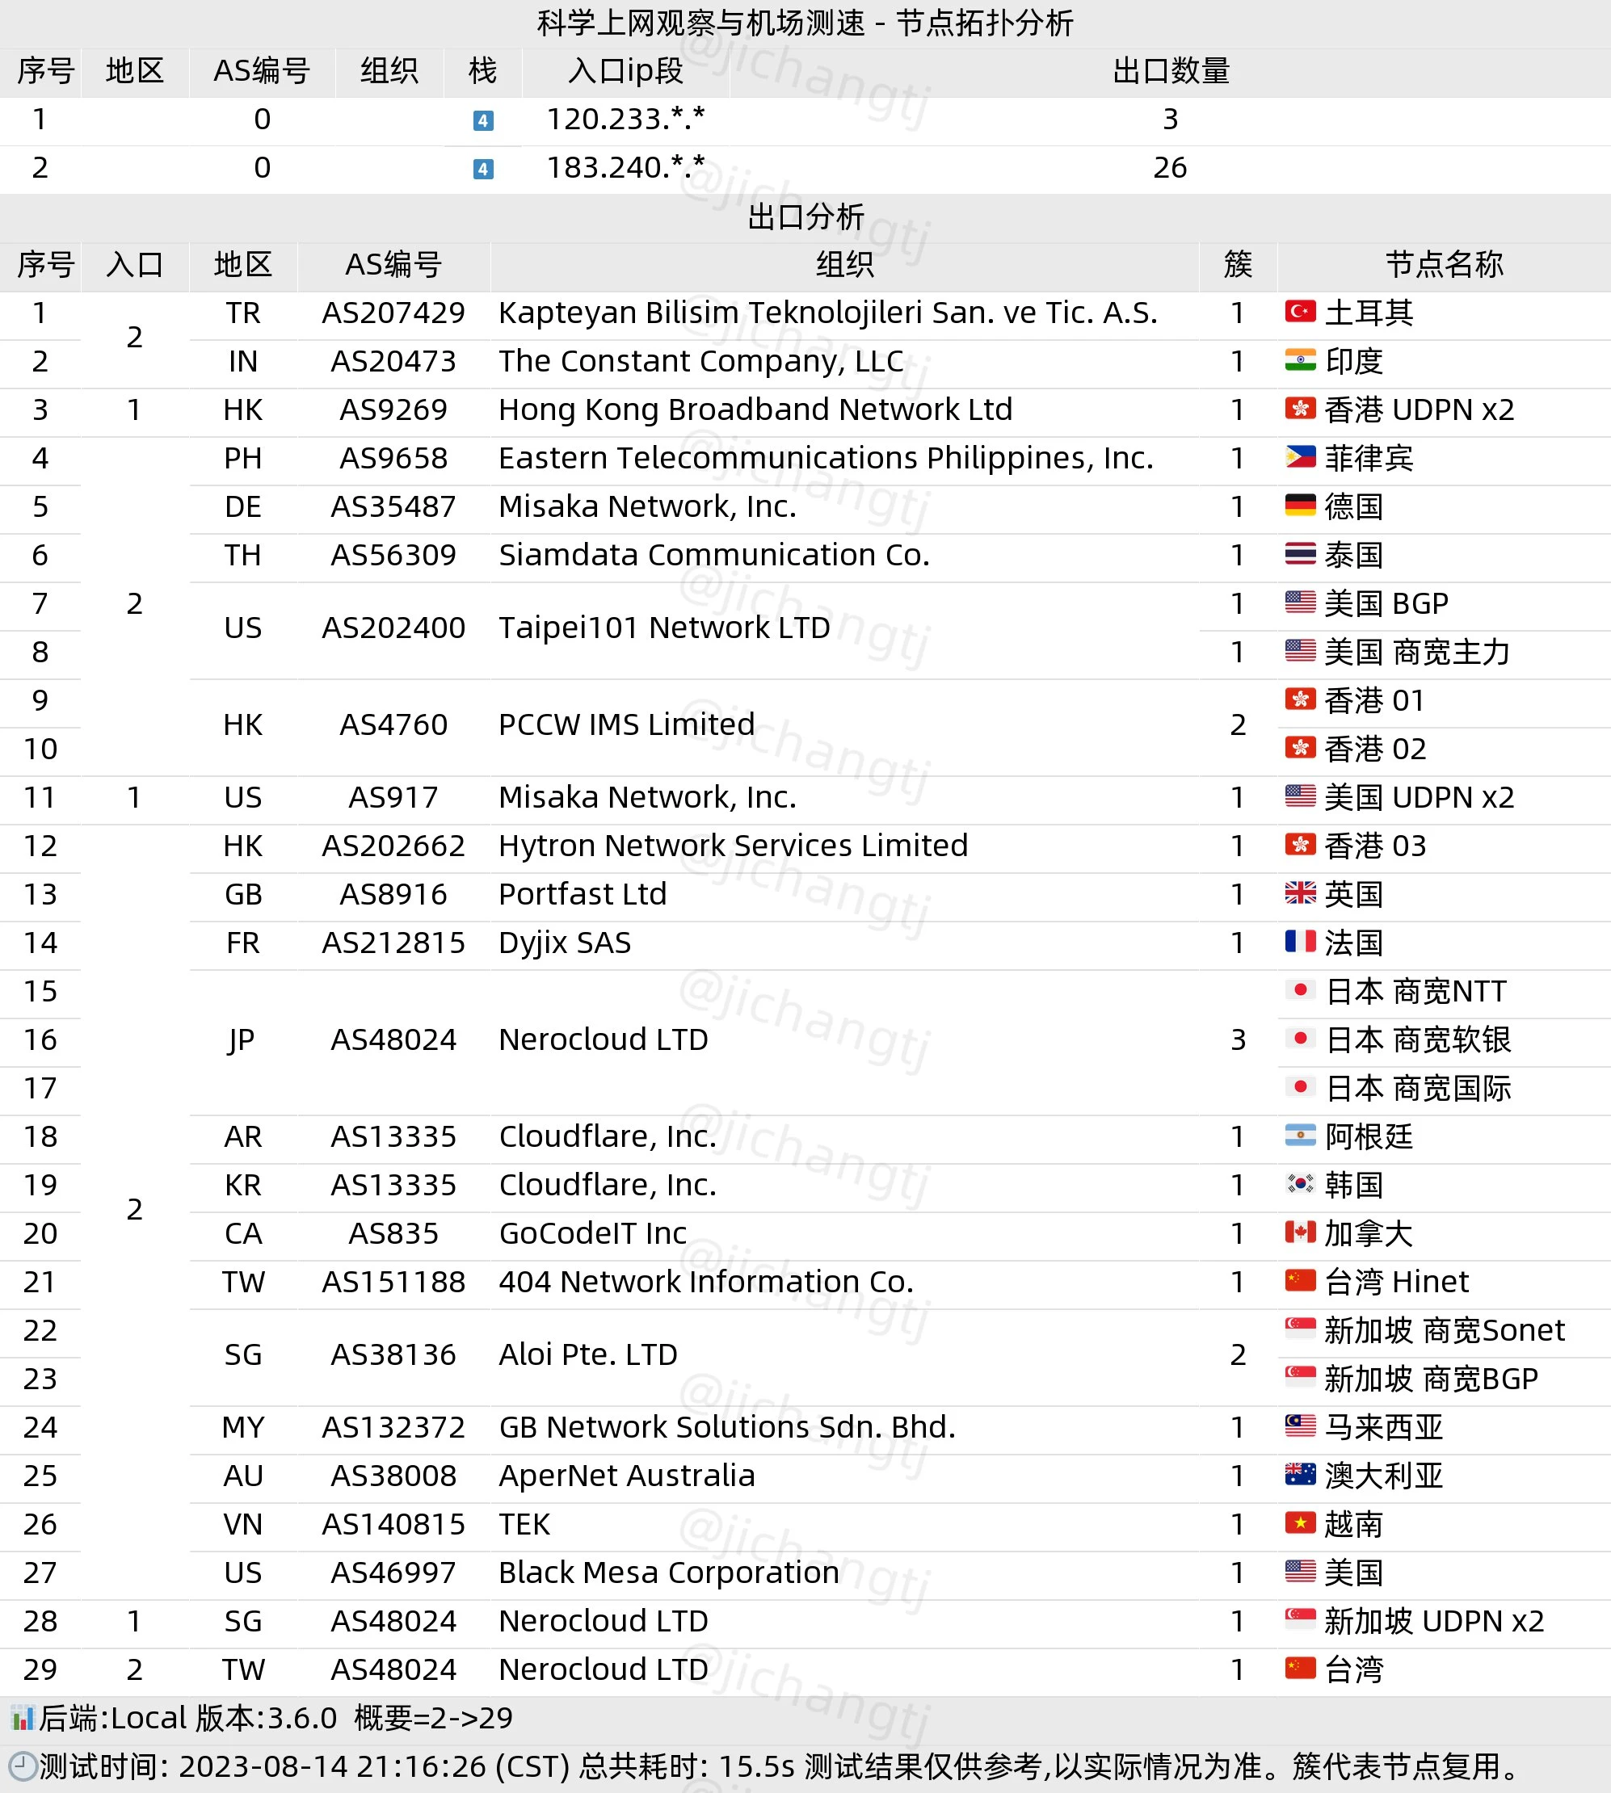Click the Hong Kong flag beside 香港 UDPN x2
Viewport: 1611px width, 1793px height.
[x=1299, y=409]
